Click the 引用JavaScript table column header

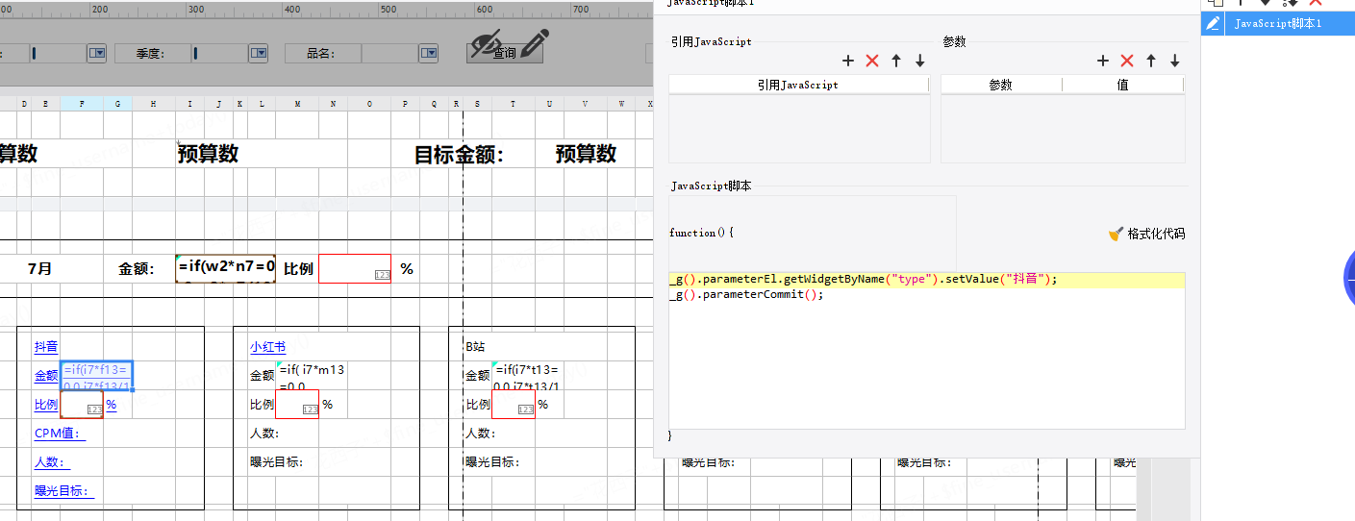coord(798,85)
